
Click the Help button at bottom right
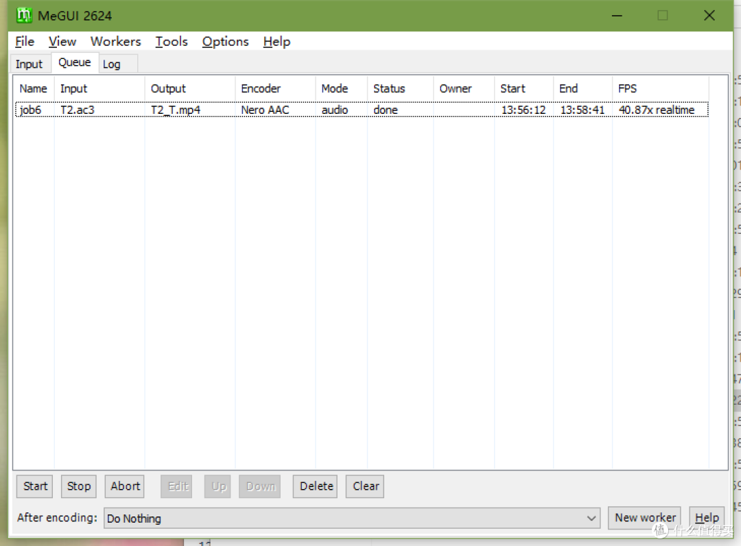coord(707,518)
